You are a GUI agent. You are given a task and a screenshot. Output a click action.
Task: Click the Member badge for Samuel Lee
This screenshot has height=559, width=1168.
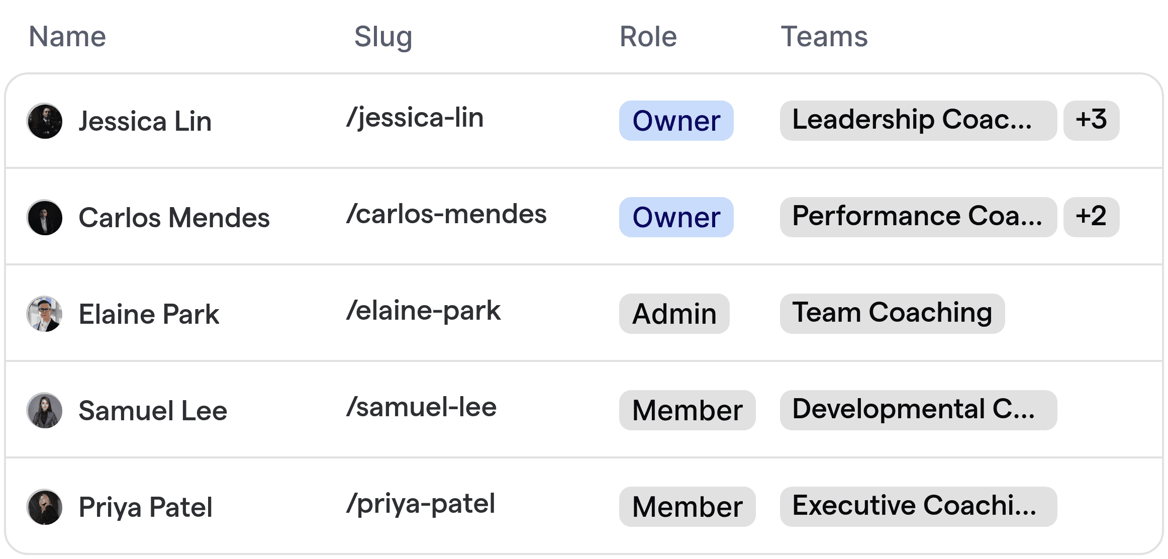(687, 410)
